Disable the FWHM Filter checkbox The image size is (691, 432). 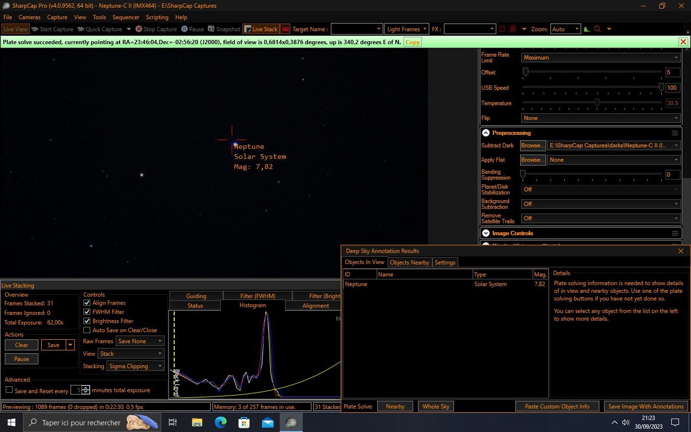87,312
